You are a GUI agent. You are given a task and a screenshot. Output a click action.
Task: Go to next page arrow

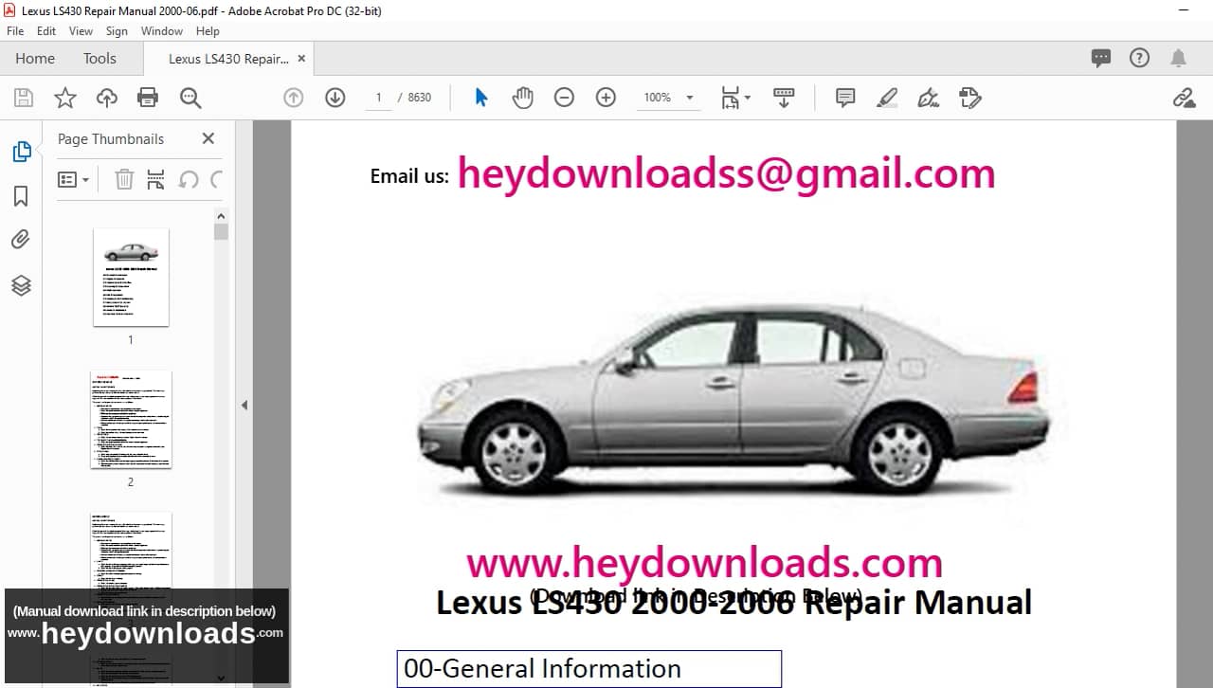click(335, 98)
